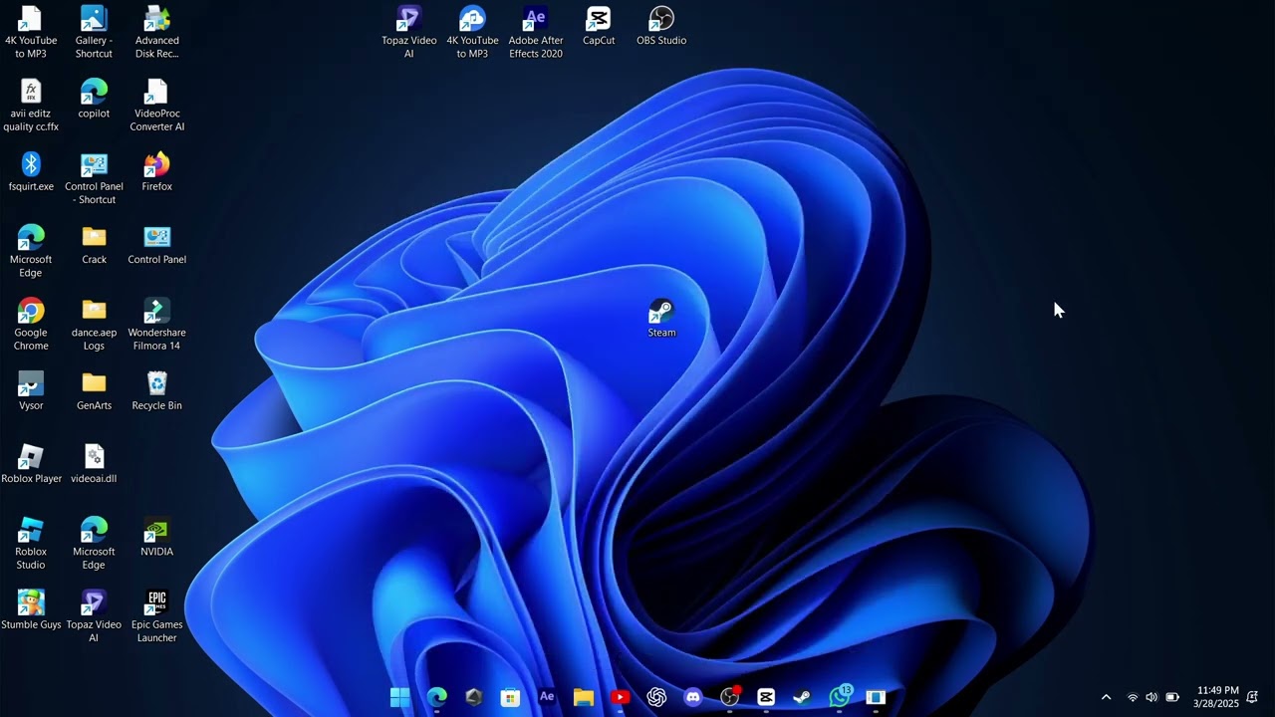Viewport: 1275px width, 717px height.
Task: Open Microsoft Edge icon beside NVIDIA shortcut
Action: coord(94,543)
